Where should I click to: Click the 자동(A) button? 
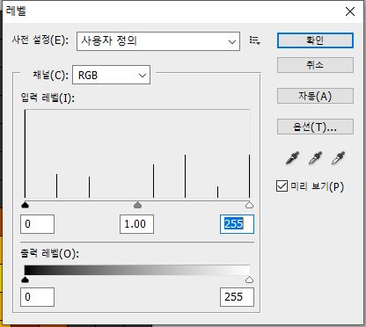click(x=315, y=96)
